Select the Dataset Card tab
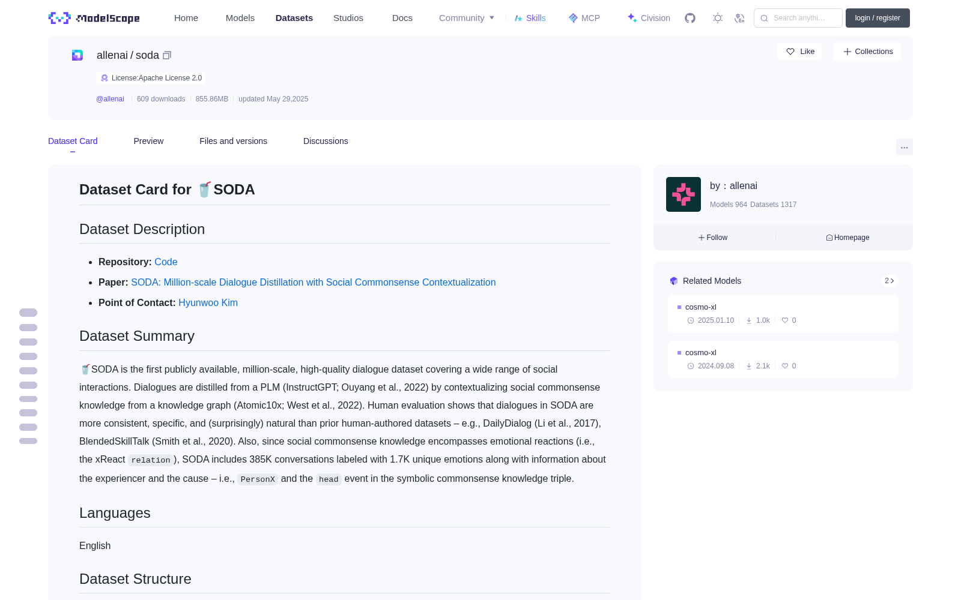This screenshot has width=961, height=600. click(x=73, y=141)
